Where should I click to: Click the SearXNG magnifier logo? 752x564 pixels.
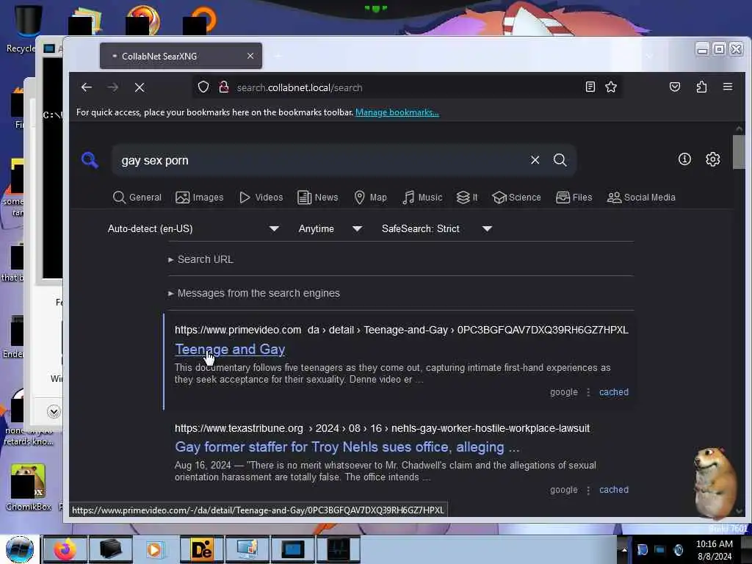[90, 159]
